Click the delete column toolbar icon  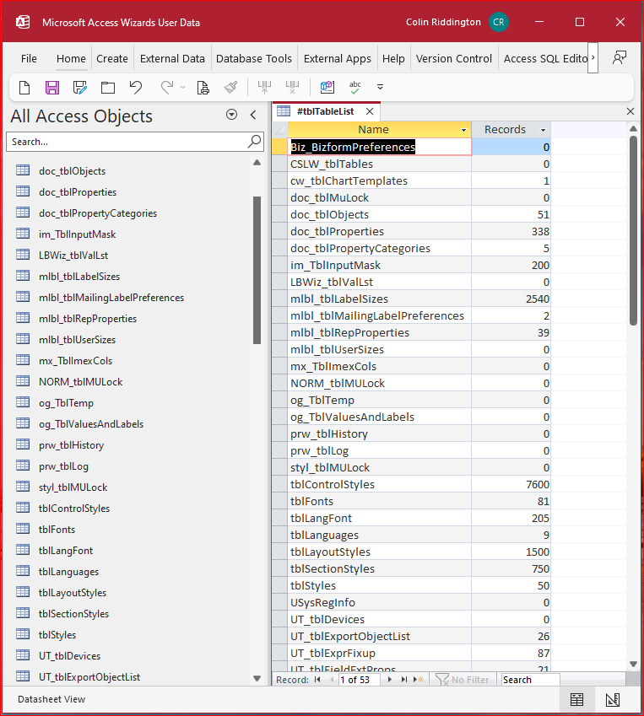(x=292, y=87)
